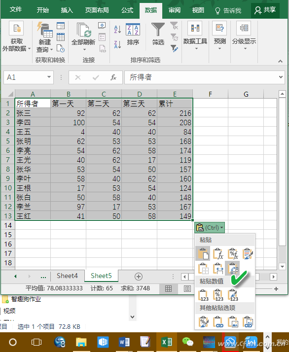Viewport: 289px width, 352px height.
Task: Open the custom Sort dialog (排序)
Action: point(133,34)
